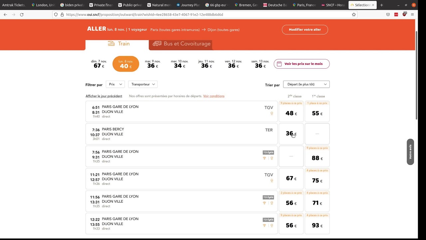Switch to the Amtrak Tickets browser tab
The height and width of the screenshot is (240, 426).
[x=13, y=5]
